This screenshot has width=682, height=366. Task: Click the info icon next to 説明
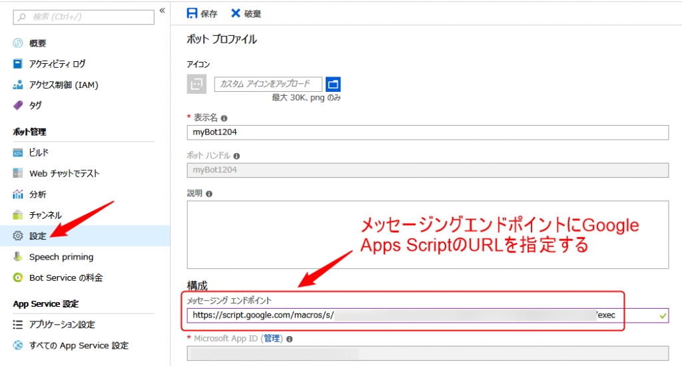[x=209, y=194]
